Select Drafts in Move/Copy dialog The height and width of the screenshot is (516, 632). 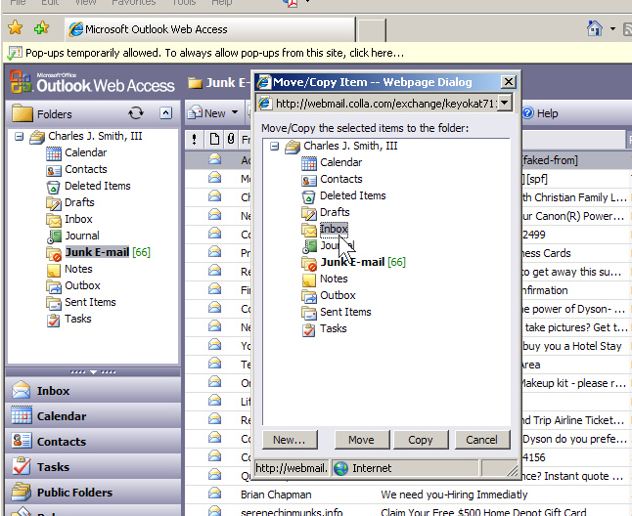click(x=335, y=212)
